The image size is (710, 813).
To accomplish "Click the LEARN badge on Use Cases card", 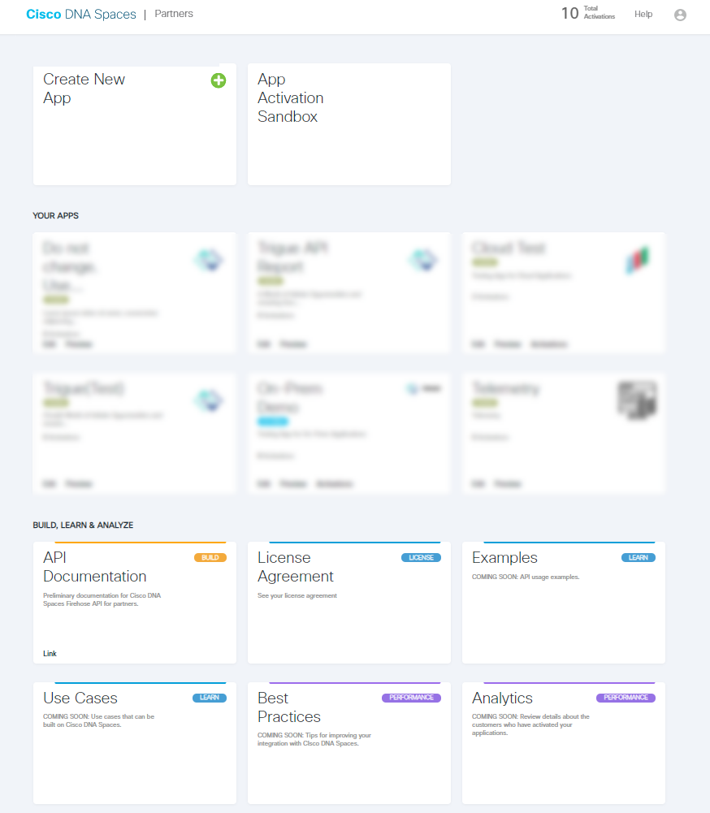I will [x=210, y=698].
